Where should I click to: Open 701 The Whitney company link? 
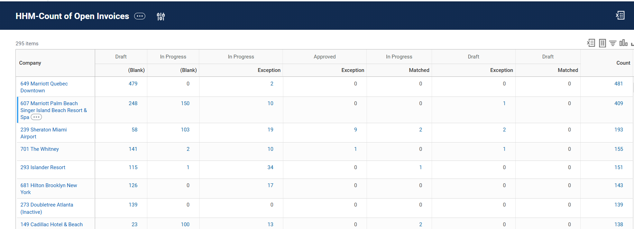coord(39,149)
